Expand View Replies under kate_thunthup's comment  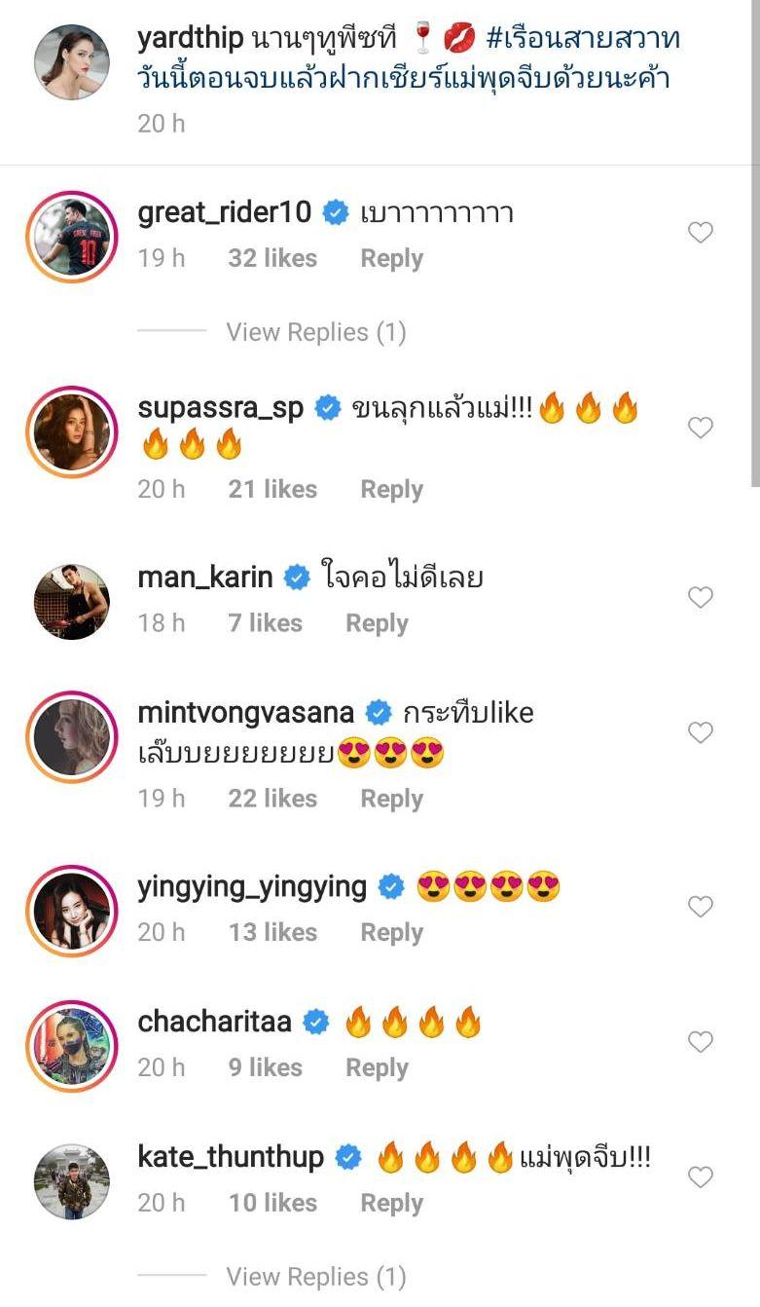tap(315, 1276)
